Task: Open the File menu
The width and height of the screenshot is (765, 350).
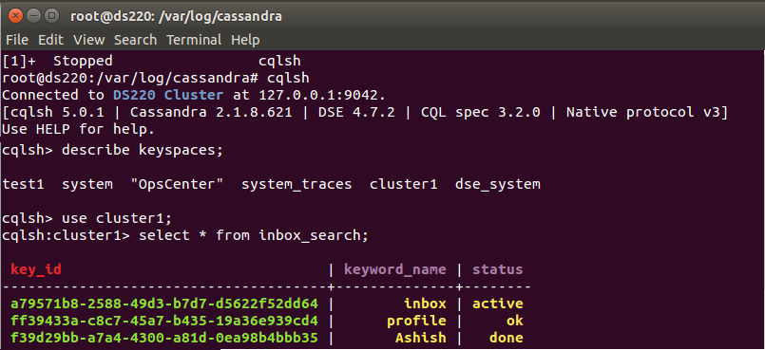Action: (16, 40)
